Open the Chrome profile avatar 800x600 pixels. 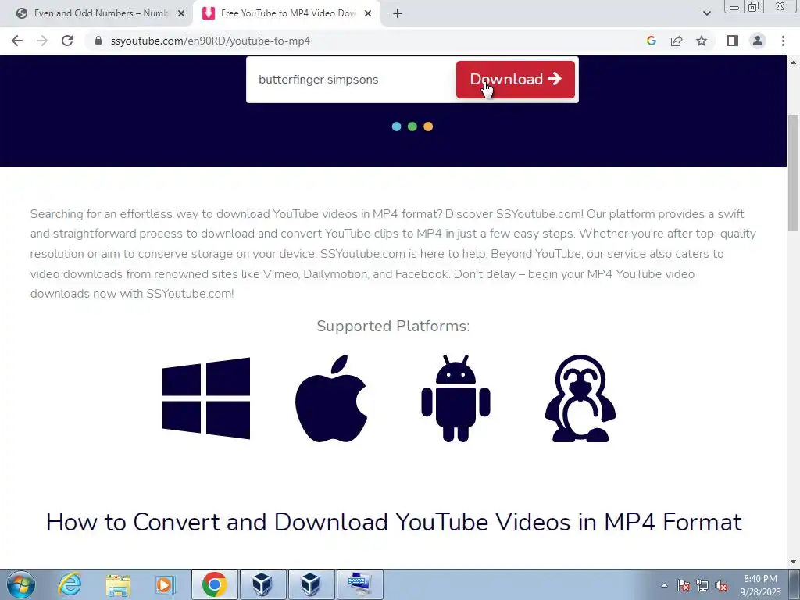[758, 41]
